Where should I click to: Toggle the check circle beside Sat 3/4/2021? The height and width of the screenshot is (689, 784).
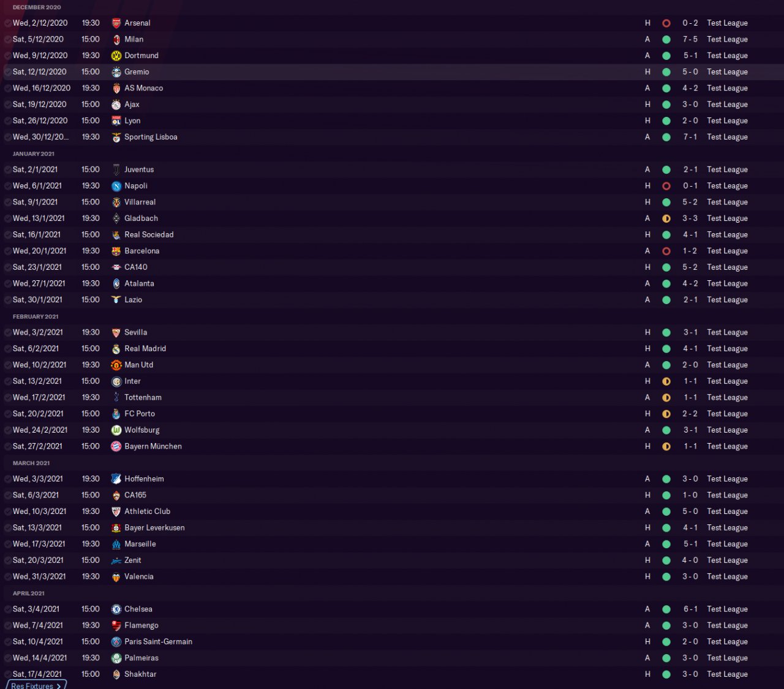[x=8, y=609]
